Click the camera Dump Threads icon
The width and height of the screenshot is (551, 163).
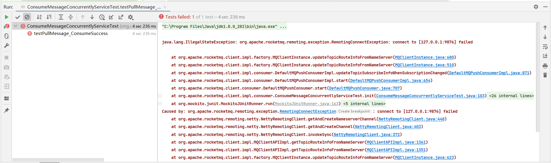6,67
